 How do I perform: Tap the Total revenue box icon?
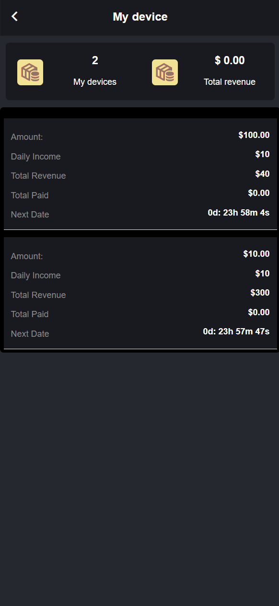[165, 72]
